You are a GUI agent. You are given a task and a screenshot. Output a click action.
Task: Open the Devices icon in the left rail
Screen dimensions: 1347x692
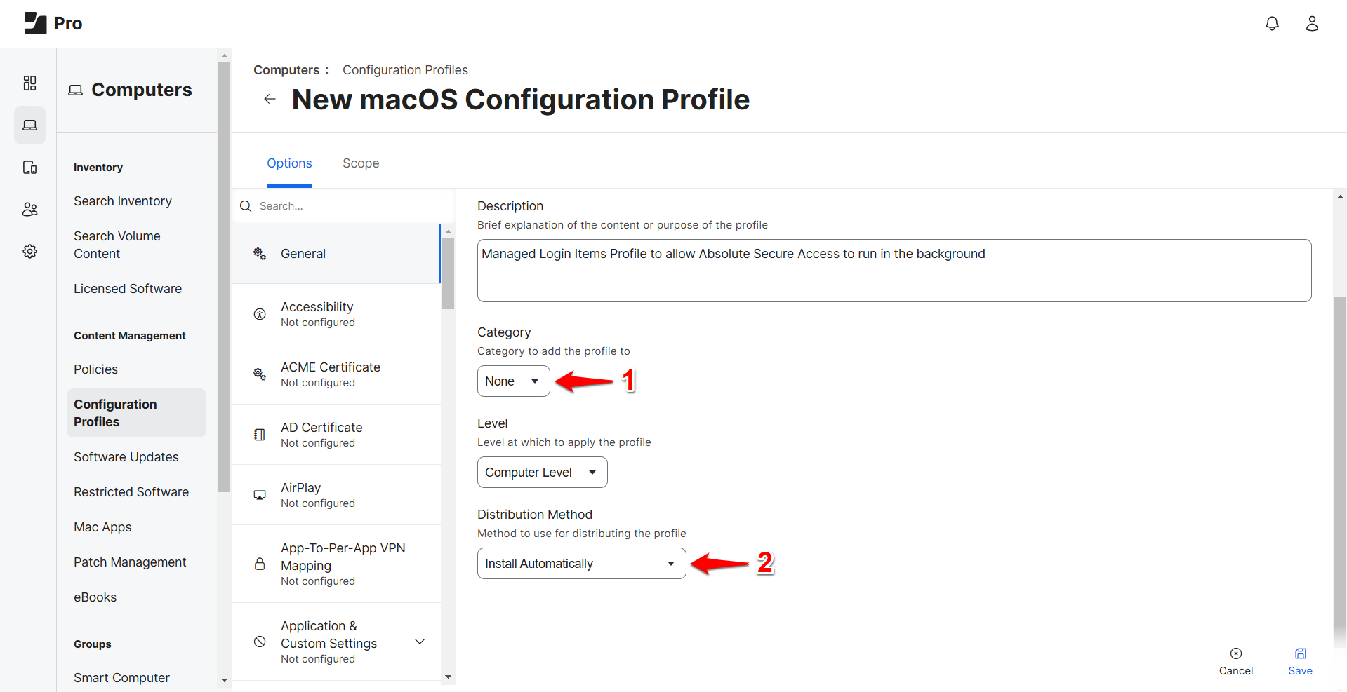click(x=29, y=167)
